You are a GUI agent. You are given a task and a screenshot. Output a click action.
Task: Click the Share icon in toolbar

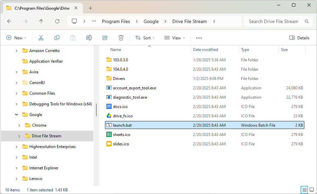pyautogui.click(x=105, y=38)
